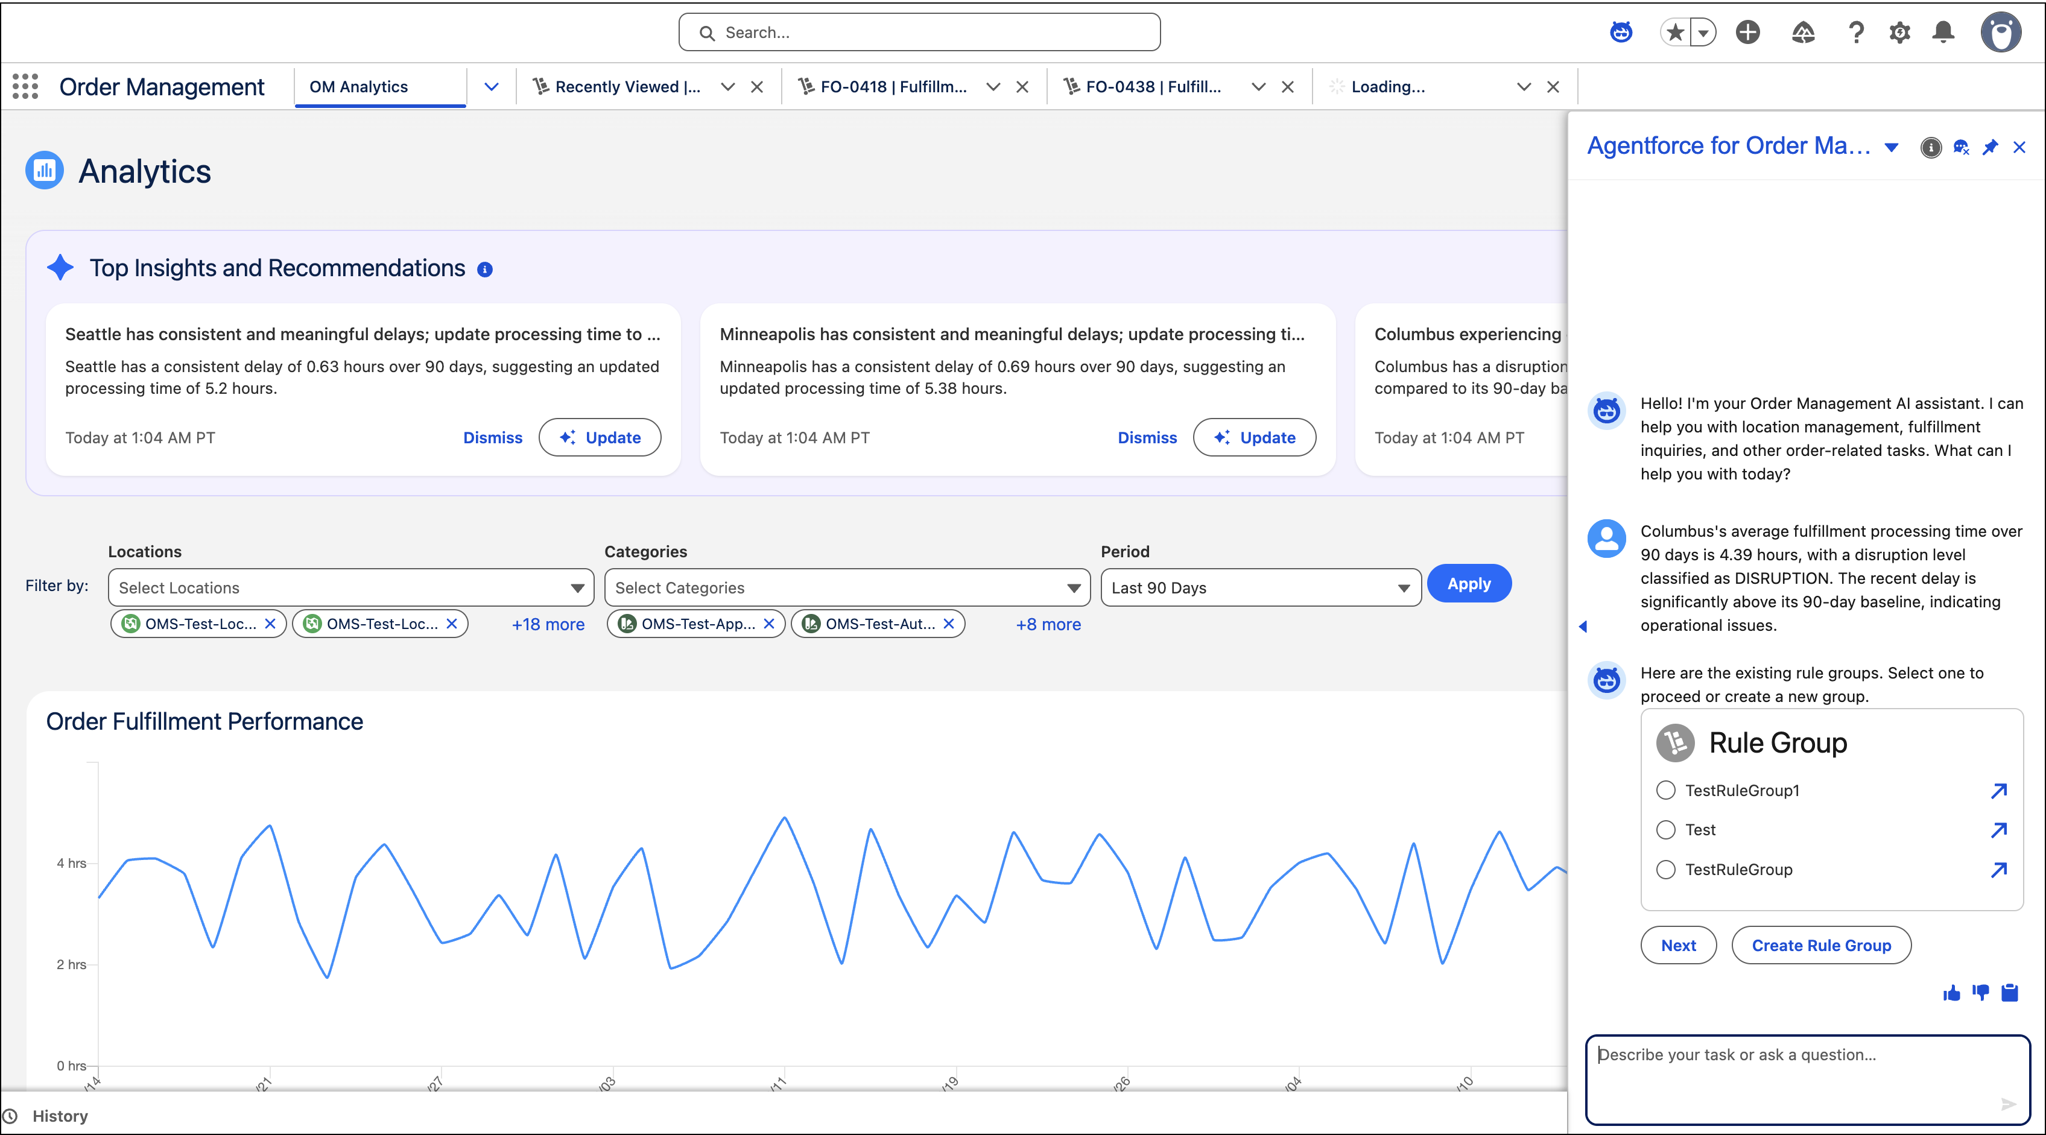Update the Seattle processing time
The width and height of the screenshot is (2046, 1135).
[x=600, y=438]
